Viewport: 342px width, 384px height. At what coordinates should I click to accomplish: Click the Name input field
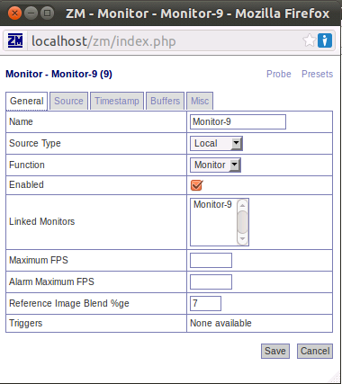tap(238, 121)
